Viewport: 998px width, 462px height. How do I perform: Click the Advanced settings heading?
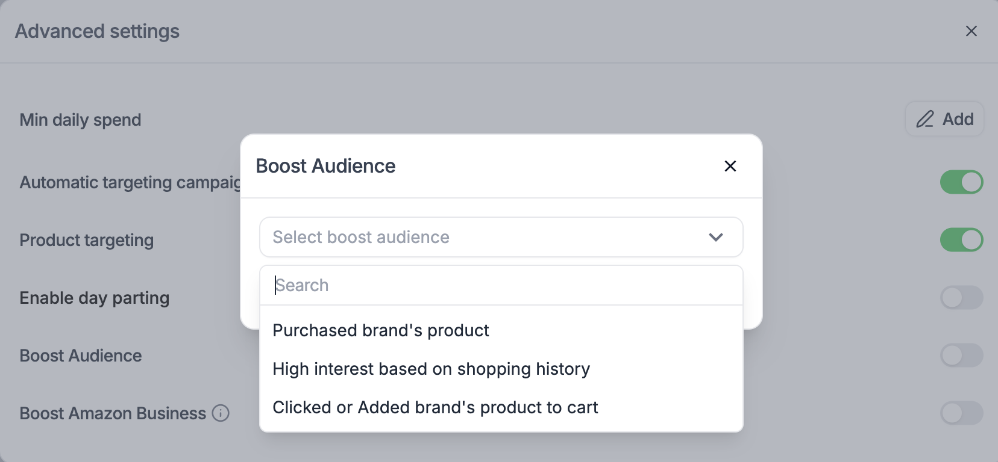[x=97, y=31]
